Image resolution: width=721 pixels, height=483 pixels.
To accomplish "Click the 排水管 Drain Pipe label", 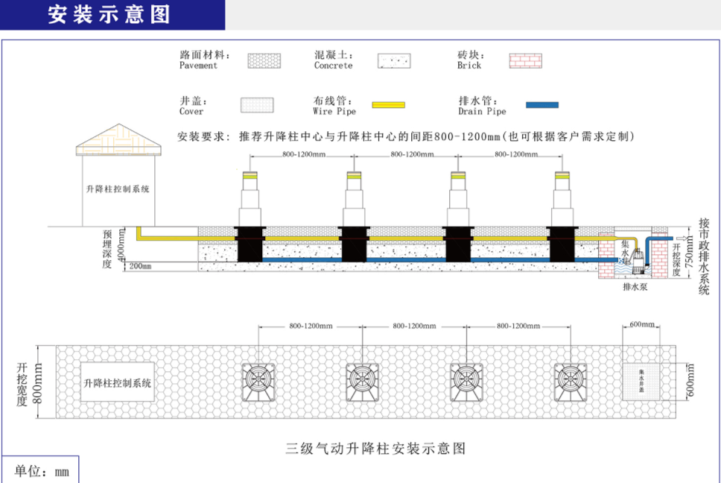I will [482, 105].
